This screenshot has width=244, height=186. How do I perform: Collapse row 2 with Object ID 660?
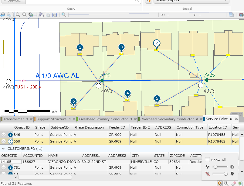tap(4, 141)
